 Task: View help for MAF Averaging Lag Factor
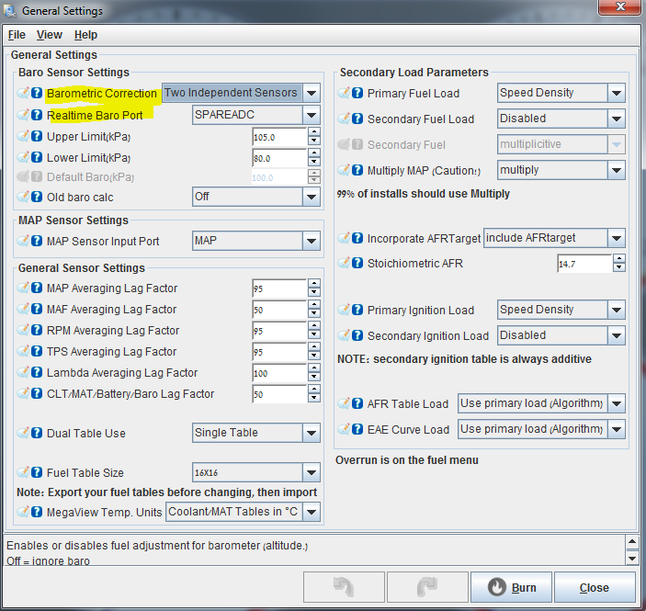[37, 309]
